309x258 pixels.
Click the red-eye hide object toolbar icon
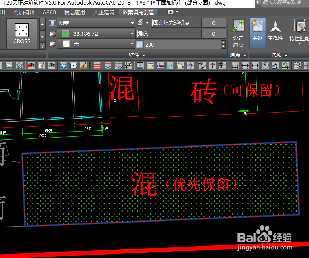(31, 65)
